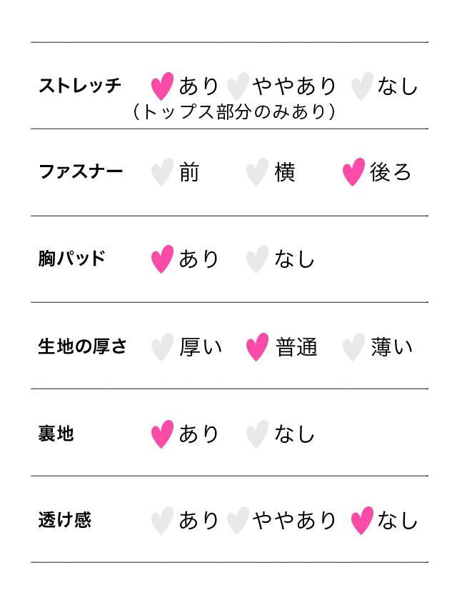Select the gray heart for 透け感 あり

tap(162, 520)
